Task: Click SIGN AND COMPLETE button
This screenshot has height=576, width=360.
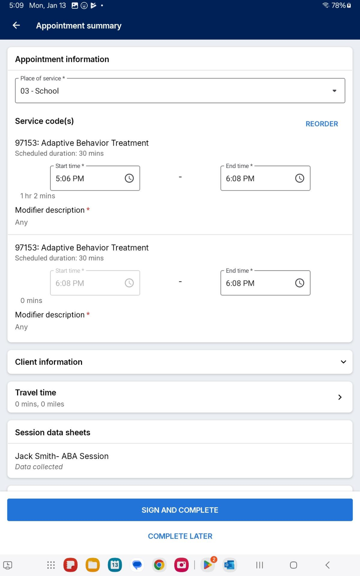Action: click(x=180, y=510)
